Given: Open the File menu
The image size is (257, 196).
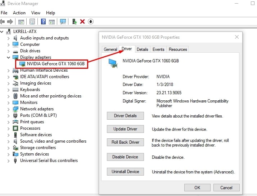Looking at the screenshot, I should 4,13.
